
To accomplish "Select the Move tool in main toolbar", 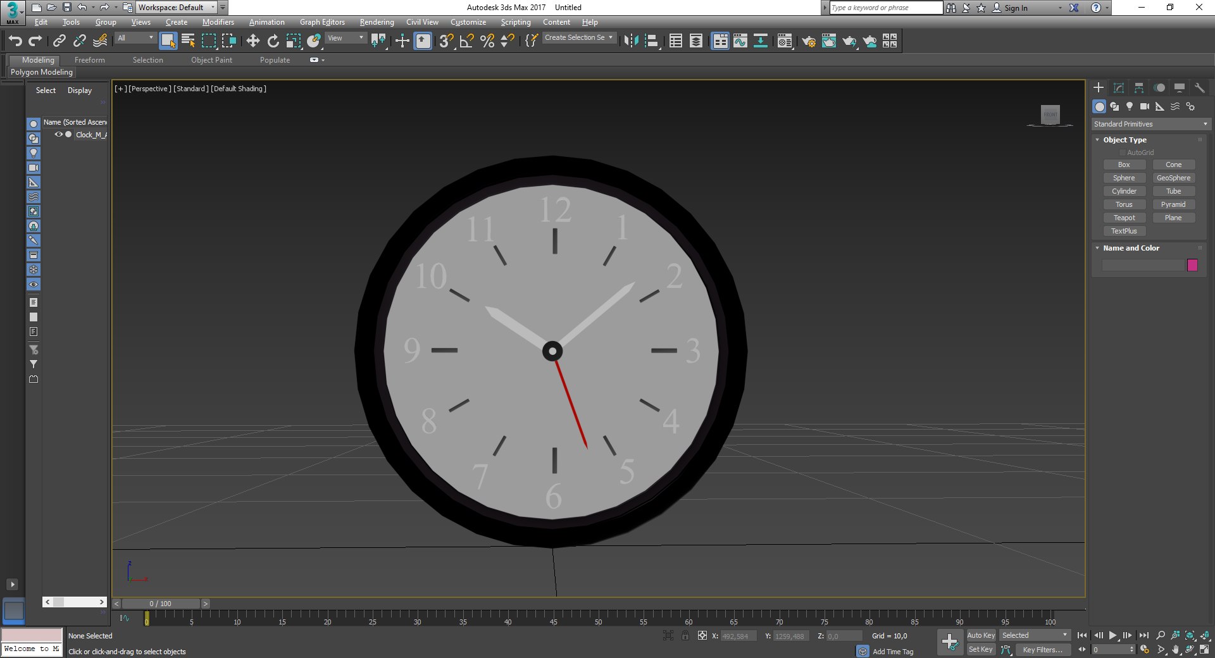I will (252, 41).
